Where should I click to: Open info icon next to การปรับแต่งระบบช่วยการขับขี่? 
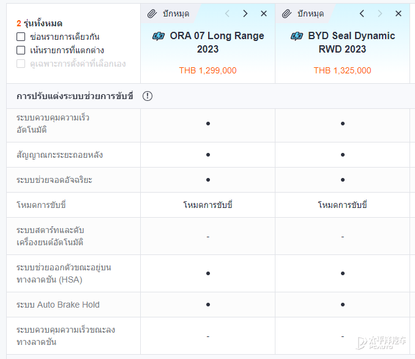[148, 96]
